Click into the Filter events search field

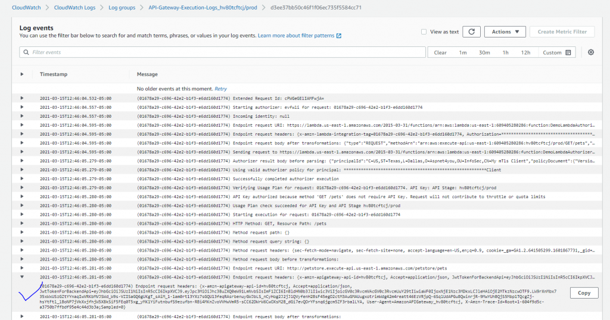coord(223,52)
